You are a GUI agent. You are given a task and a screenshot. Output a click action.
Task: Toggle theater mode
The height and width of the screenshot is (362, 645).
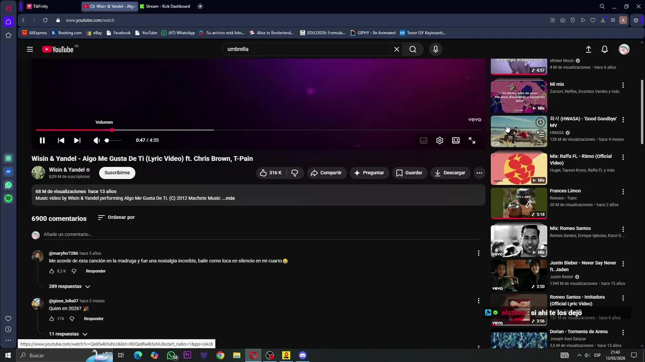(456, 141)
